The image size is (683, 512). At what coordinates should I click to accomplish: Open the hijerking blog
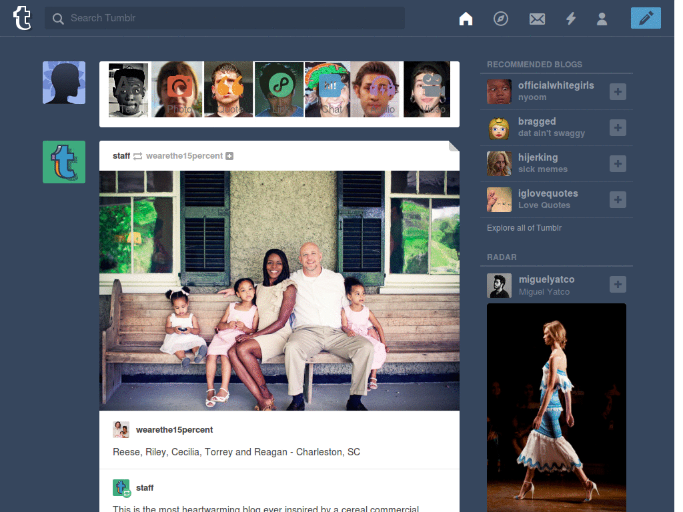click(538, 157)
